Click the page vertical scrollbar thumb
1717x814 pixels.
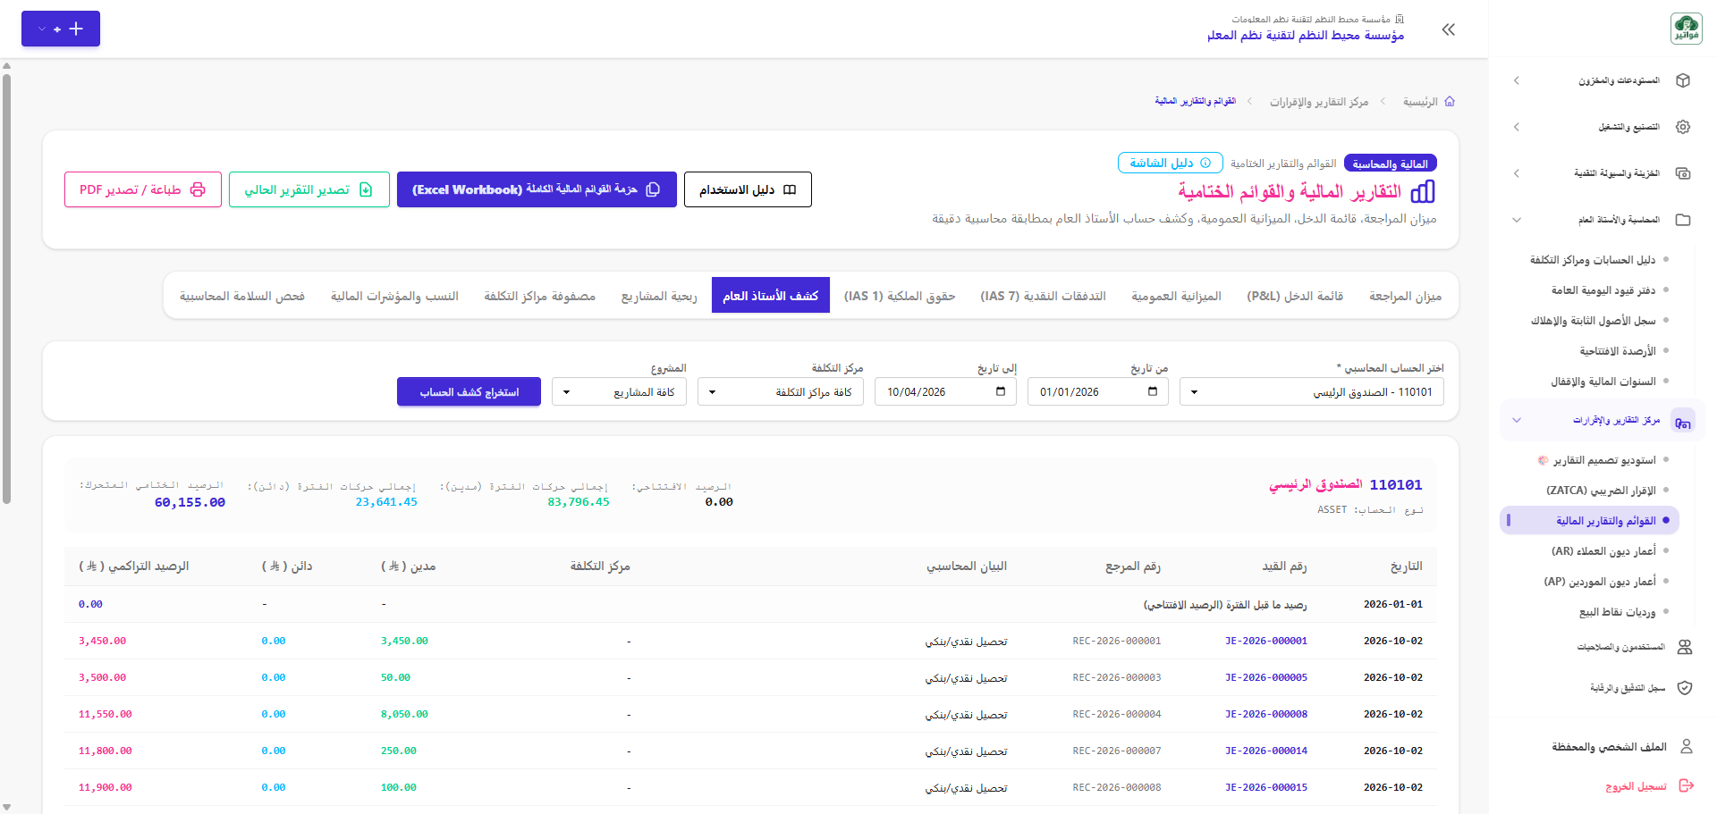tap(6, 288)
